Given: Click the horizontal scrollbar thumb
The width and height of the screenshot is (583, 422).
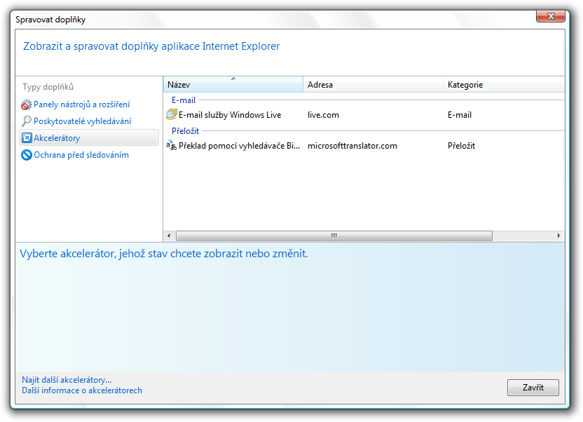Looking at the screenshot, I should 334,236.
